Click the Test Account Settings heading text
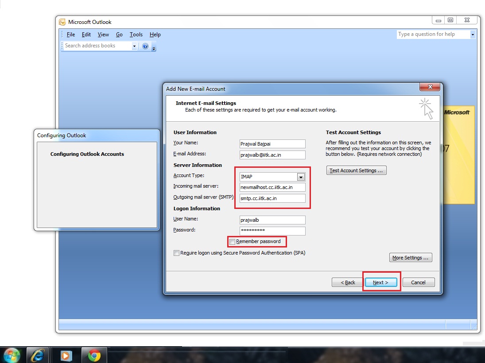The width and height of the screenshot is (485, 363). pyautogui.click(x=353, y=132)
